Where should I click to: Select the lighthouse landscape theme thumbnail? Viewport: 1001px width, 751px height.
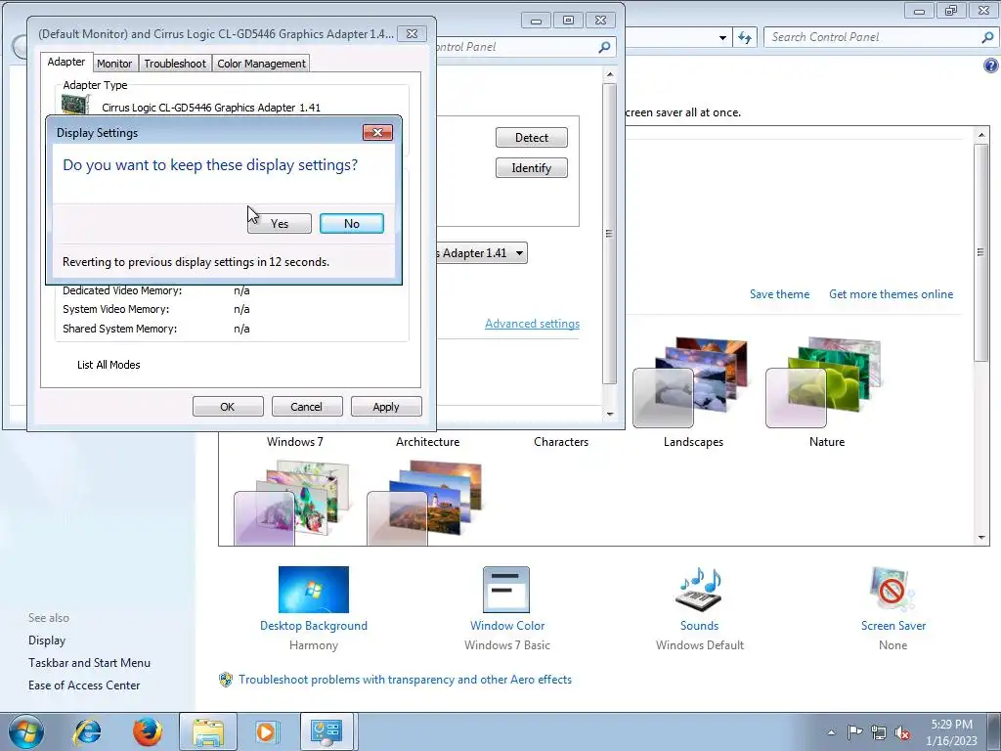pyautogui.click(x=425, y=504)
